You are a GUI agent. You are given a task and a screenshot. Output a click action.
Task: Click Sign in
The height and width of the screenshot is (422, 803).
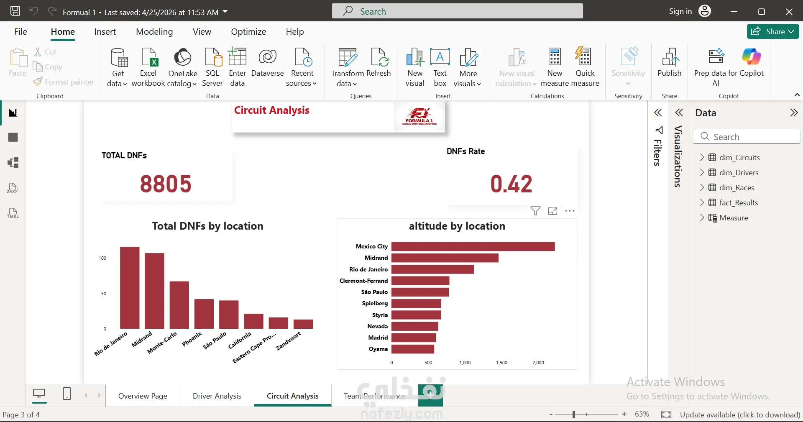pyautogui.click(x=680, y=11)
